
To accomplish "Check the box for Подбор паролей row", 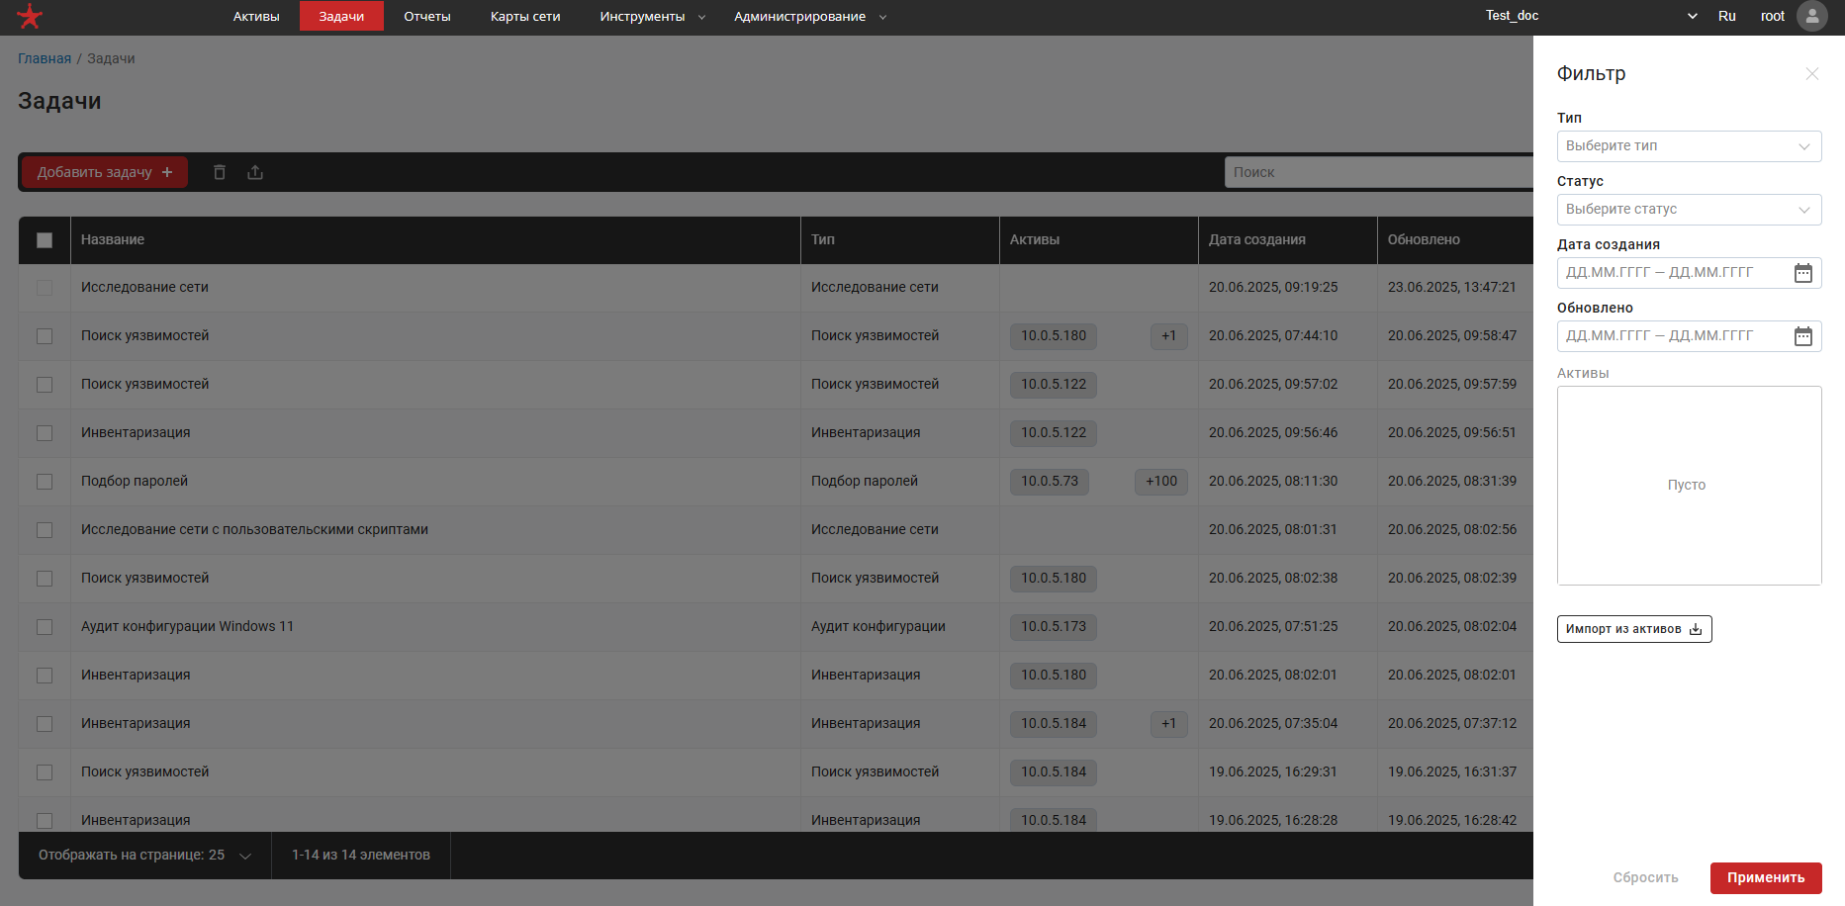I will [x=45, y=482].
